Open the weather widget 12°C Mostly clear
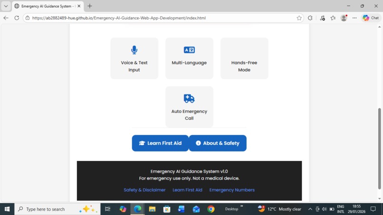383x215 pixels. (280, 209)
